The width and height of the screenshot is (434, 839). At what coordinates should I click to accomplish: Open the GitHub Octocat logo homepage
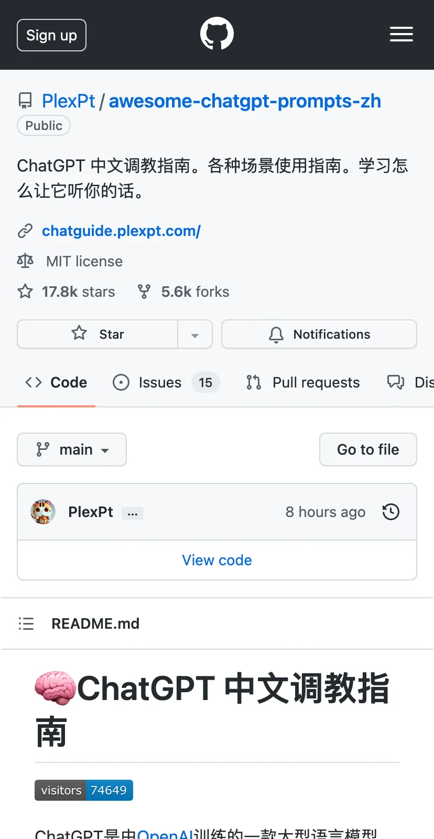tap(217, 34)
